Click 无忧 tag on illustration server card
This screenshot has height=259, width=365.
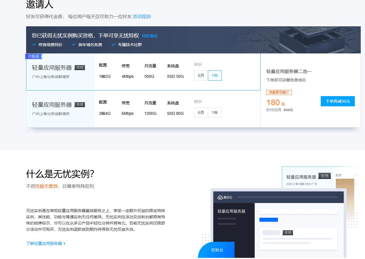pyautogui.click(x=324, y=176)
